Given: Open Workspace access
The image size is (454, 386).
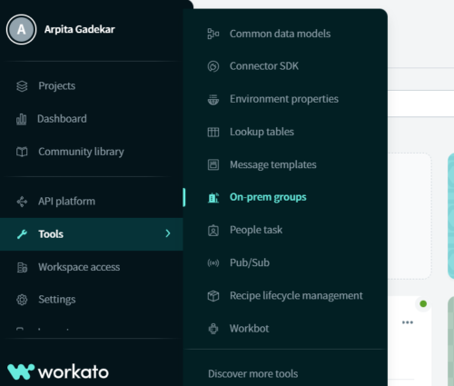Looking at the screenshot, I should click(79, 267).
